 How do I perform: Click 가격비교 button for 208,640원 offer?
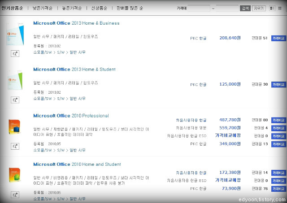278,38
